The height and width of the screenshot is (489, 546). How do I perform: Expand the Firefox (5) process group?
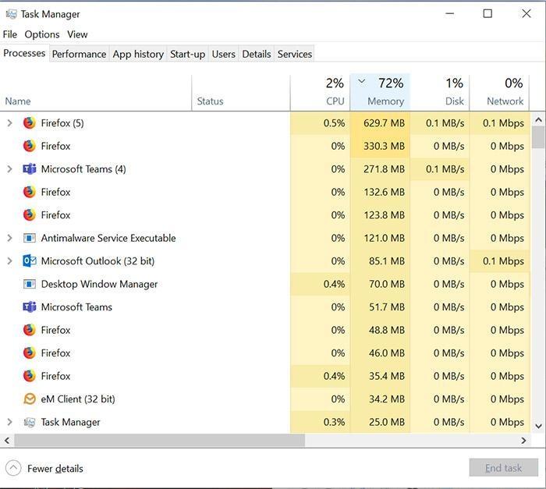[x=9, y=123]
